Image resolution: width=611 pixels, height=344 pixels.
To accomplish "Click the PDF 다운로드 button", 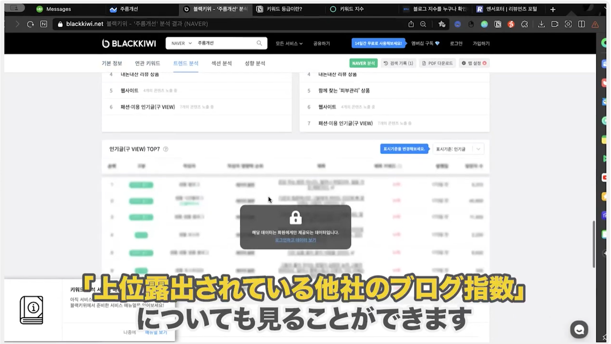I will click(437, 63).
